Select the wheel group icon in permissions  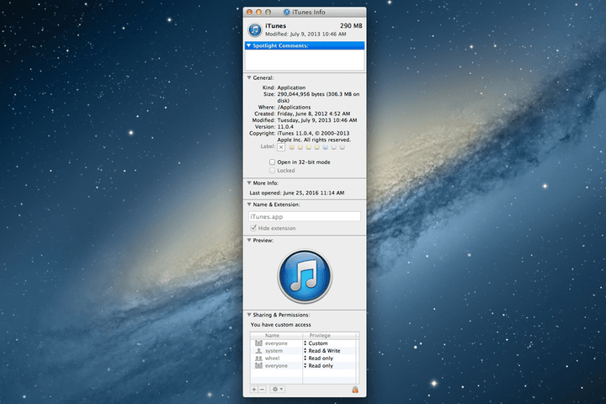[x=258, y=359]
